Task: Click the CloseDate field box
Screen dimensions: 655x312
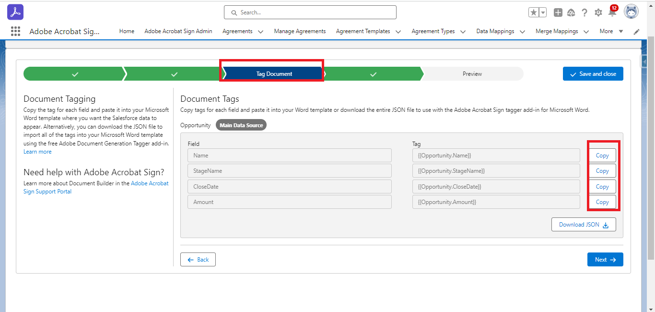Action: coord(290,187)
